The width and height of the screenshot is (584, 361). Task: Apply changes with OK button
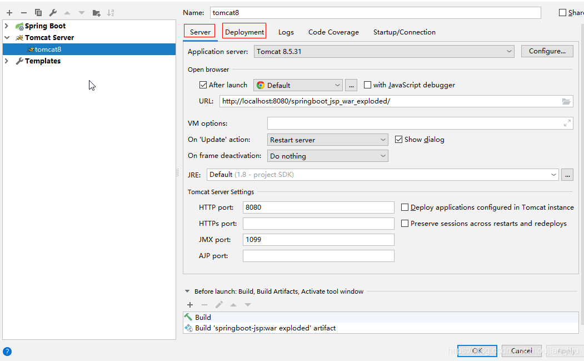(x=477, y=350)
